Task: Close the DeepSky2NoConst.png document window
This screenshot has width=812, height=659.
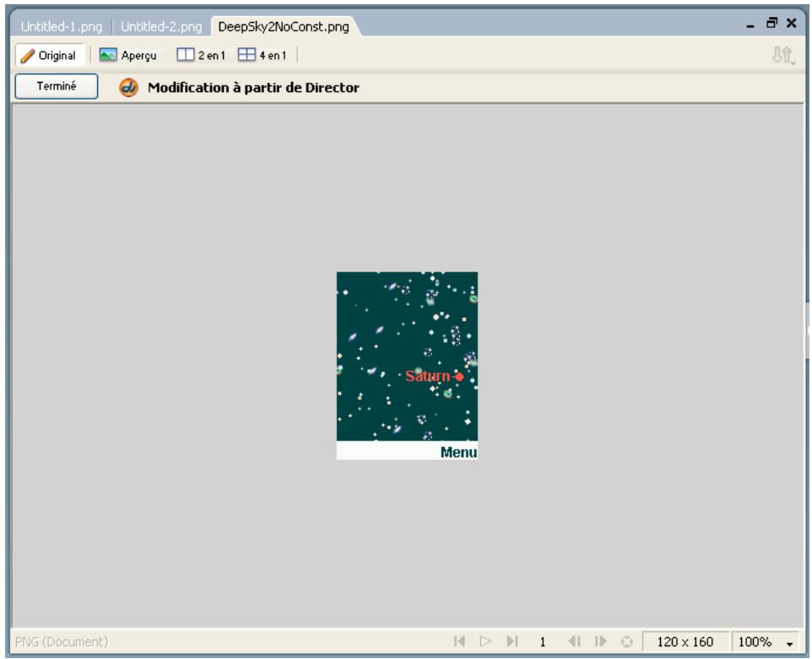Action: click(791, 23)
